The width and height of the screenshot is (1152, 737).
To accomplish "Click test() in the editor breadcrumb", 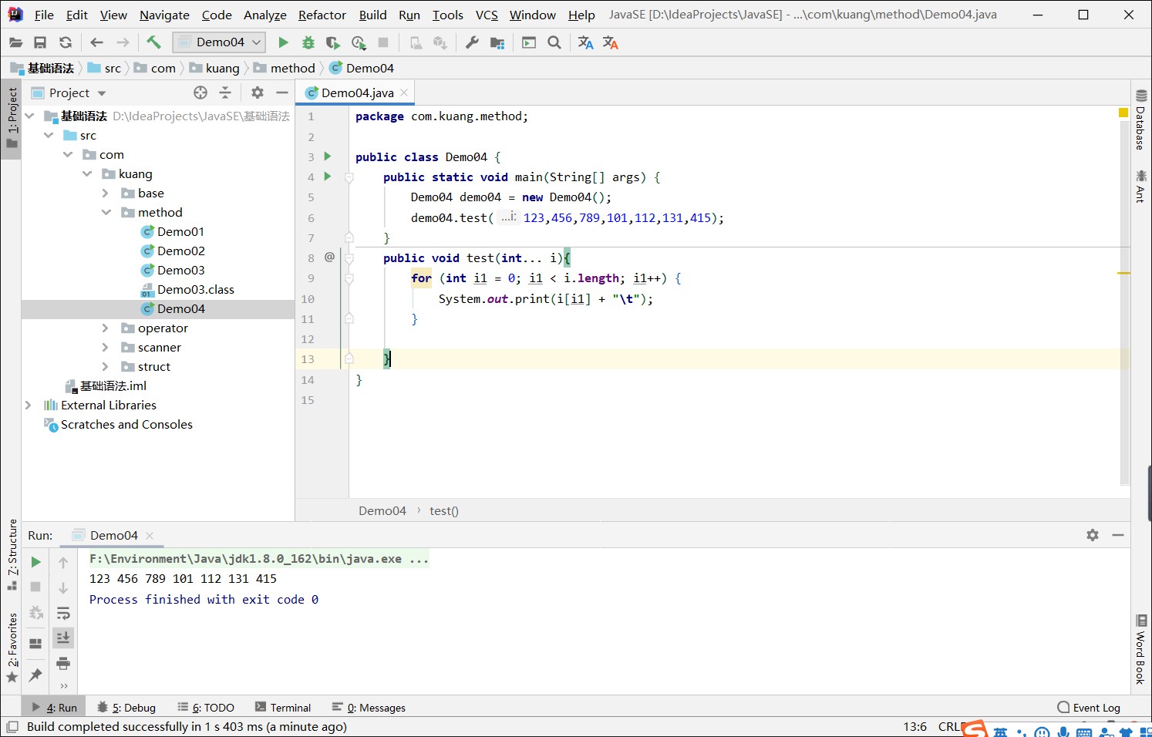I will [x=444, y=510].
